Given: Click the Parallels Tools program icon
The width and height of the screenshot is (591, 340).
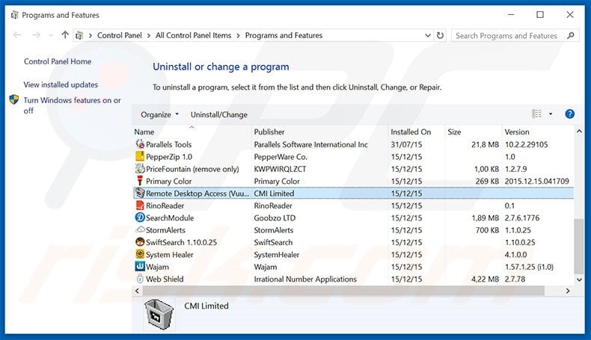Looking at the screenshot, I should [140, 144].
